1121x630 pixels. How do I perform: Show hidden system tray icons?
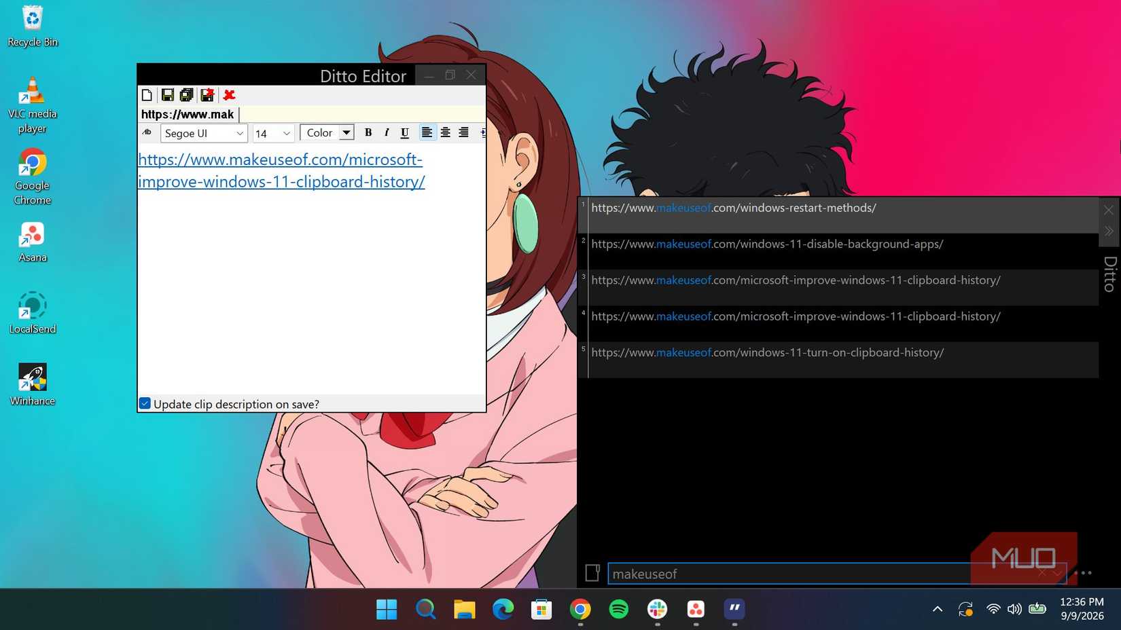click(938, 609)
